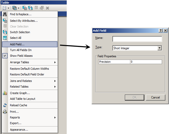Viewport: 169px width, 134px height.
Task: Choose Add Table to Layout
Action: (30, 99)
